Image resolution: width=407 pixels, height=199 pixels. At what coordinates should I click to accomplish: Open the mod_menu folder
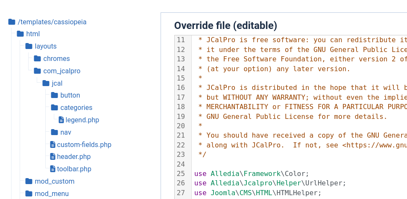point(51,194)
